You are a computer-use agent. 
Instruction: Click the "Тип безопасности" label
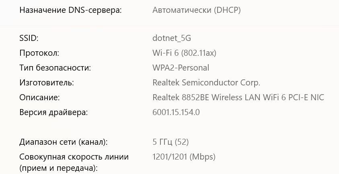point(55,68)
